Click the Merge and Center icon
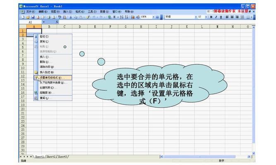This screenshot has height=165, width=276. (x=242, y=17)
